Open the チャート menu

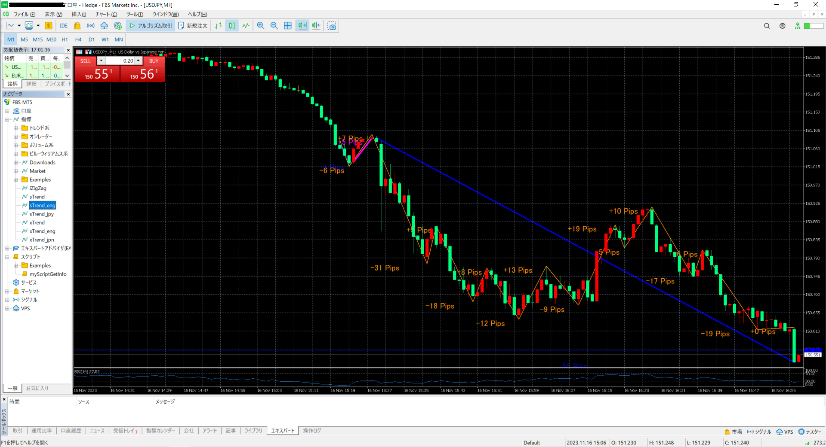106,15
